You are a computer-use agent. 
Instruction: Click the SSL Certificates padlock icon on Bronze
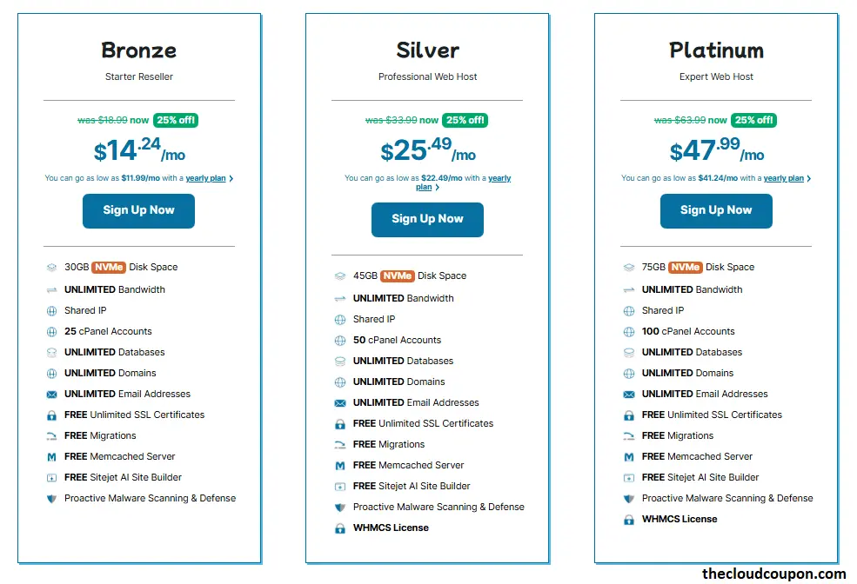click(51, 415)
